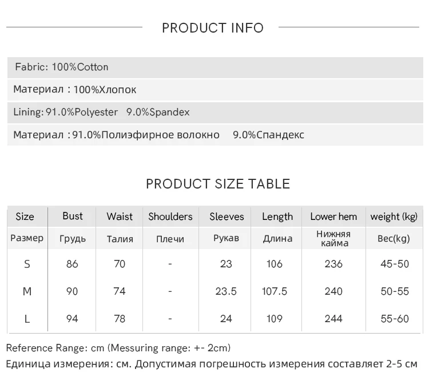Click the Size column header

25,216
